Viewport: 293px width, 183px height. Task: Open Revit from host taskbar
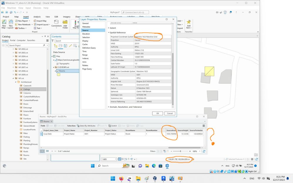(x=164, y=179)
